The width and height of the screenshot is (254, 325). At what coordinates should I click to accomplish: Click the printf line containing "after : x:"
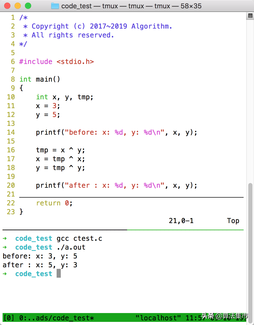click(117, 186)
